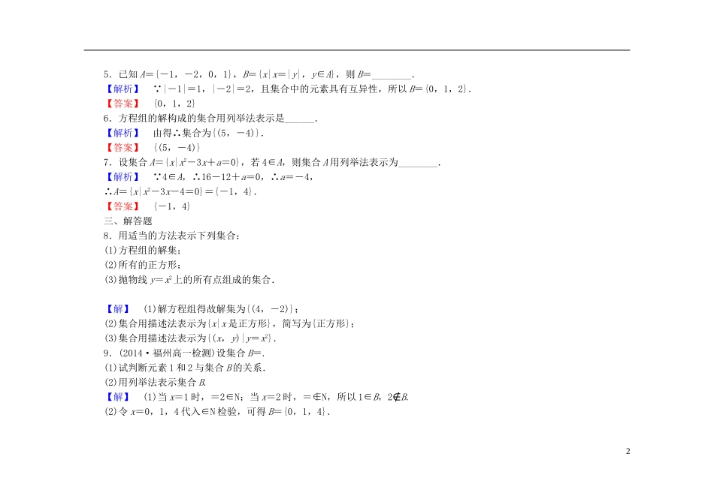714x502 pixels.
Task: Click the red 【答案】 label before {0, 1, 2}
Action: [x=123, y=104]
